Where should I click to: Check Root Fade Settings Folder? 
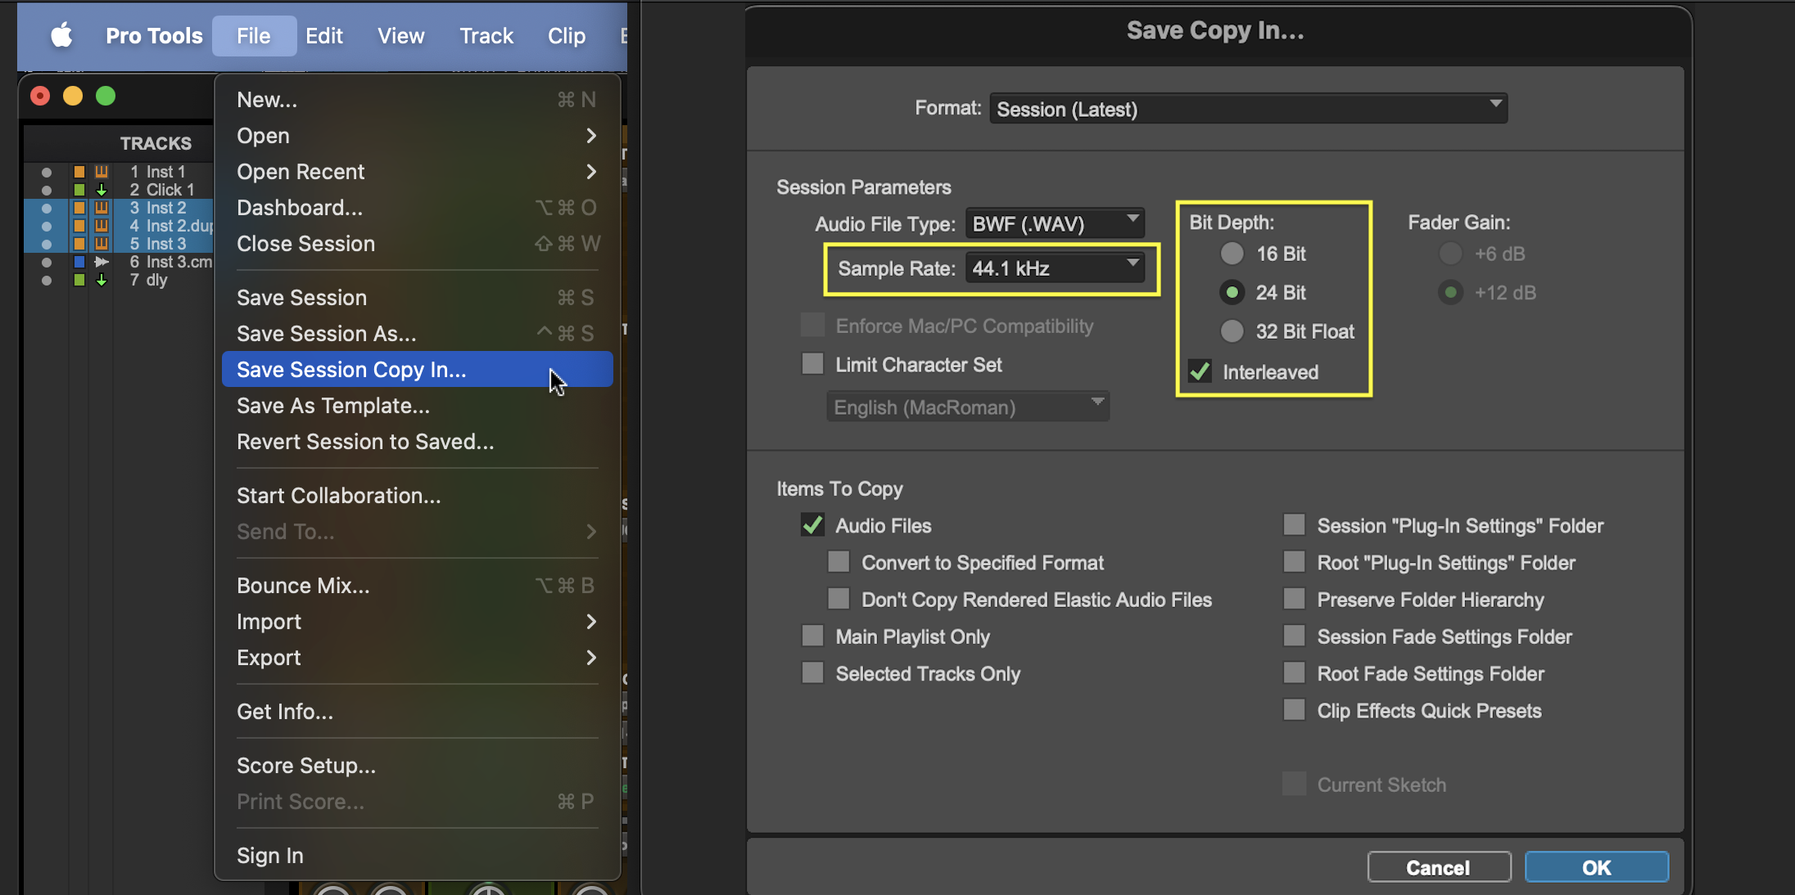(x=1294, y=673)
